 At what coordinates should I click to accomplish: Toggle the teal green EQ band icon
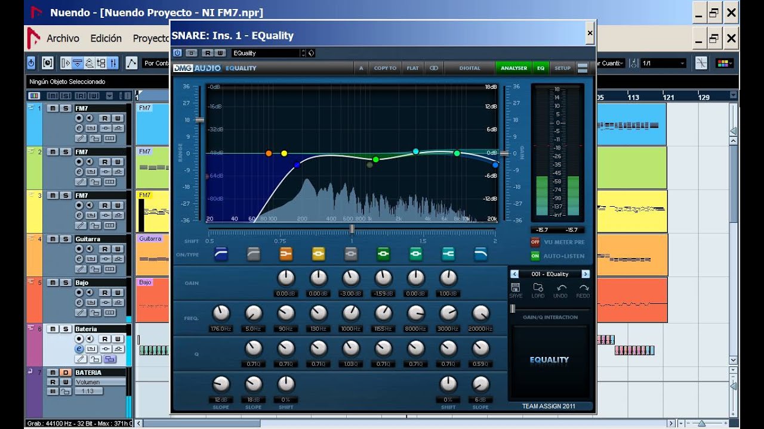tap(415, 254)
